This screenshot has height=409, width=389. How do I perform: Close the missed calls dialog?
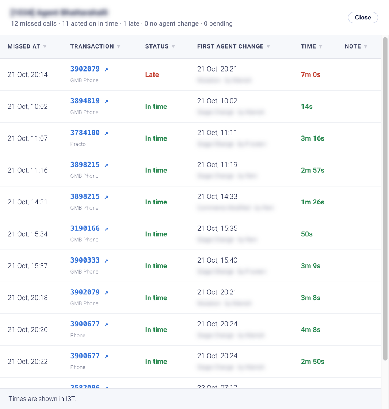(x=363, y=18)
